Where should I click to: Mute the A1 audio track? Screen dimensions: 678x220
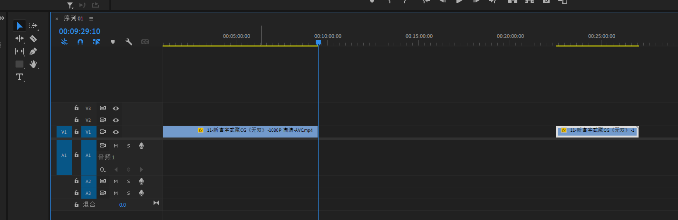116,146
